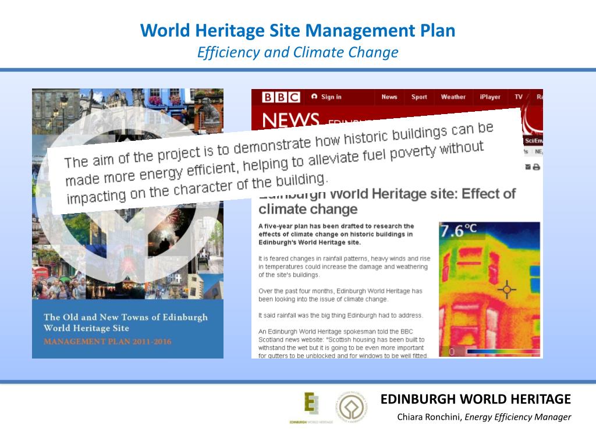This screenshot has width=596, height=447.
Task: Select subtitle 'Efficiency and Climate Change'
Action: click(297, 52)
